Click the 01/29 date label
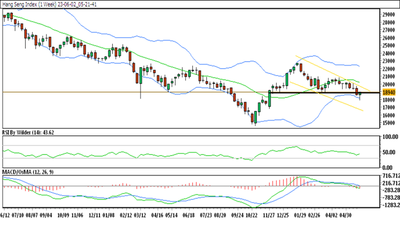The height and width of the screenshot is (229, 400). (300, 215)
